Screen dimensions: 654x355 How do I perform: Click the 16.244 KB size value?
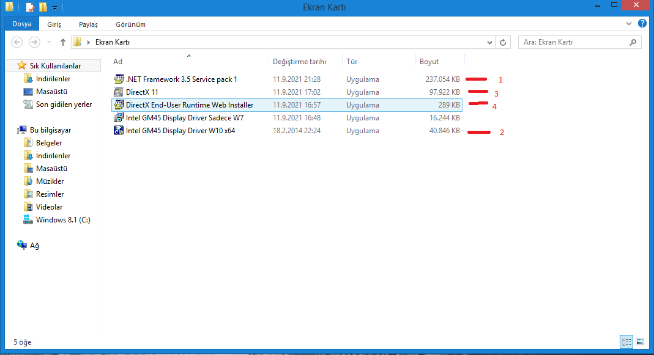[445, 118]
